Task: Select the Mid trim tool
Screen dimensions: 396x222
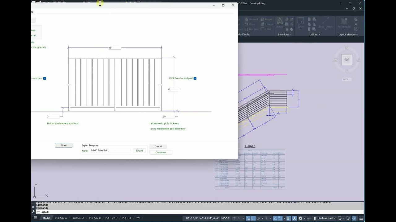Action: (252, 29)
